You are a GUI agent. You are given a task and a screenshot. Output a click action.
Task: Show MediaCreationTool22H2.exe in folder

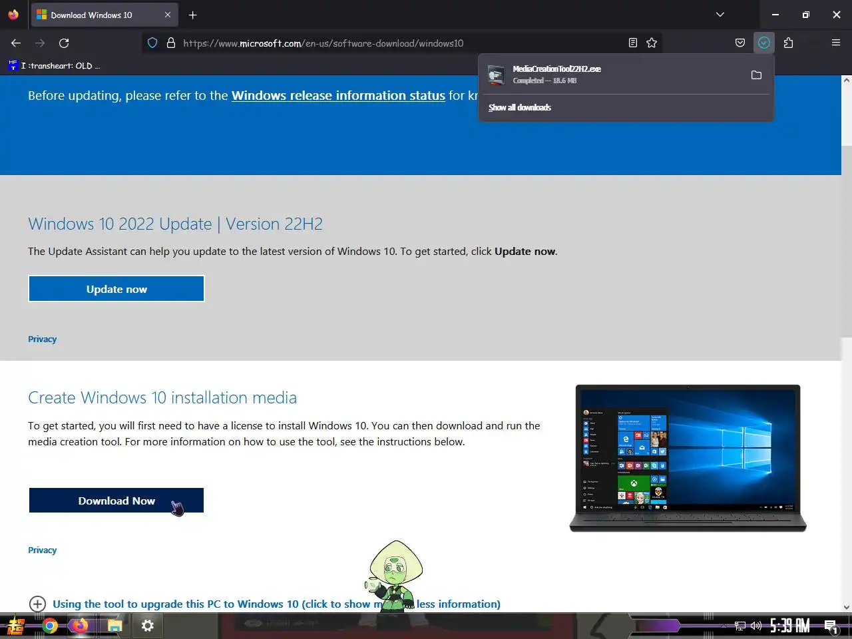coord(756,75)
